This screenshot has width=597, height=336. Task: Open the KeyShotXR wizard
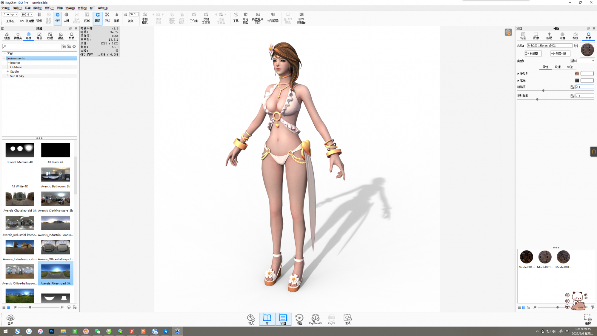[315, 319]
